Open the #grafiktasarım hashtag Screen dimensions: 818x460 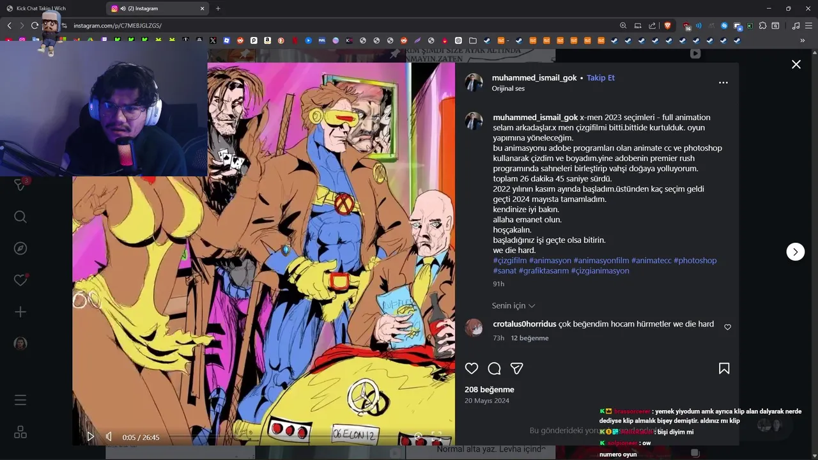[544, 271]
